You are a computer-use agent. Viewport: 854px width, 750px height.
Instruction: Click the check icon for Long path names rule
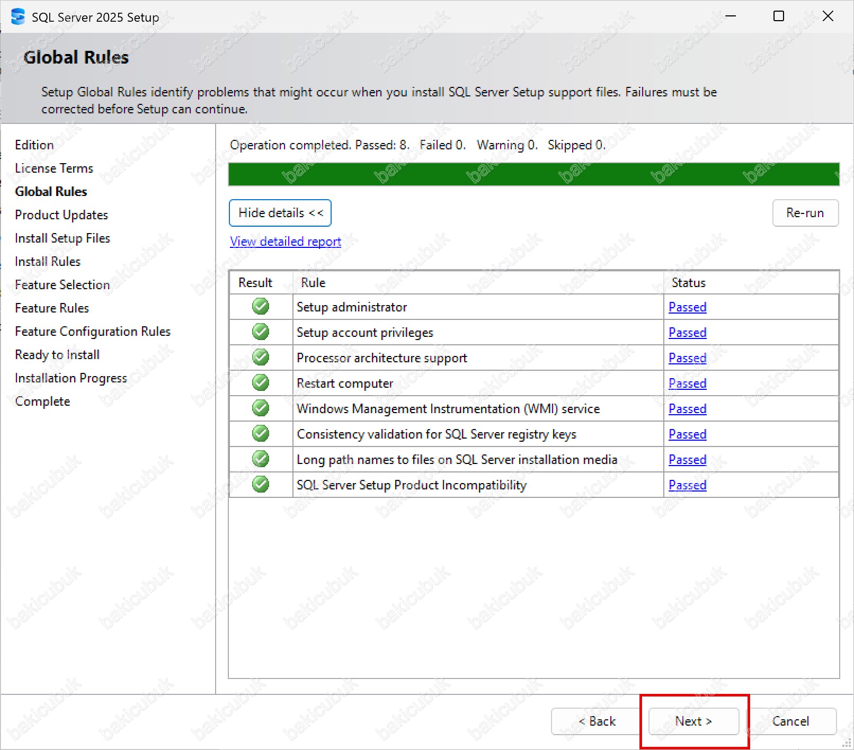[260, 459]
